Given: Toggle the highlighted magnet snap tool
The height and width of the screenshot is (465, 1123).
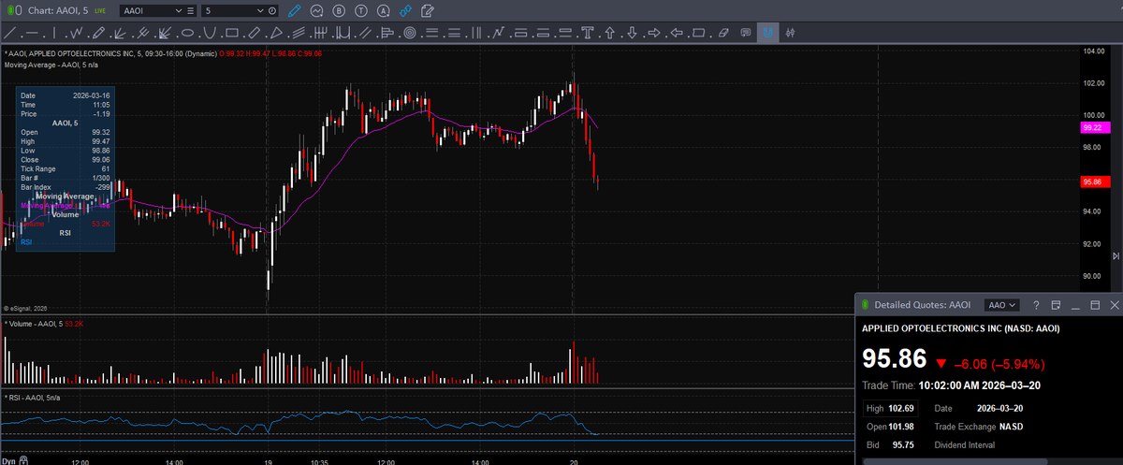Looking at the screenshot, I should (x=768, y=33).
